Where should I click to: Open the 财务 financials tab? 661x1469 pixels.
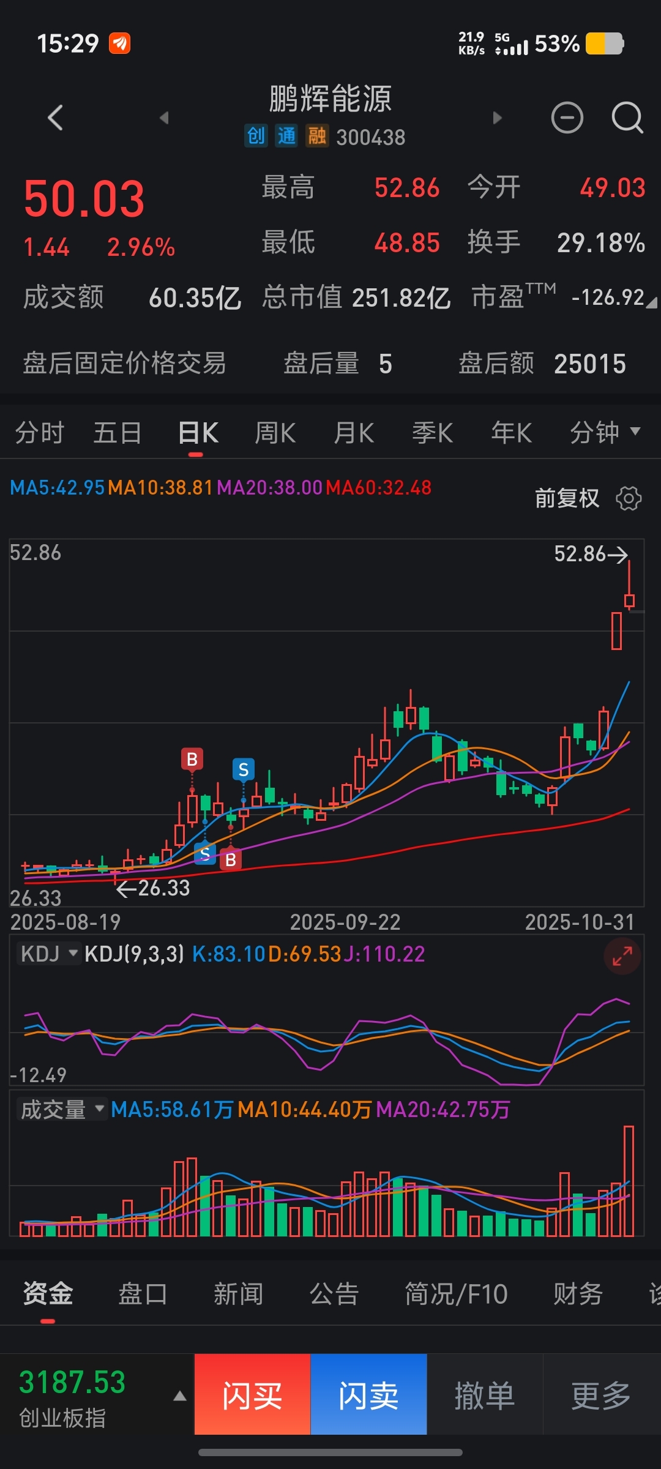[x=578, y=1293]
